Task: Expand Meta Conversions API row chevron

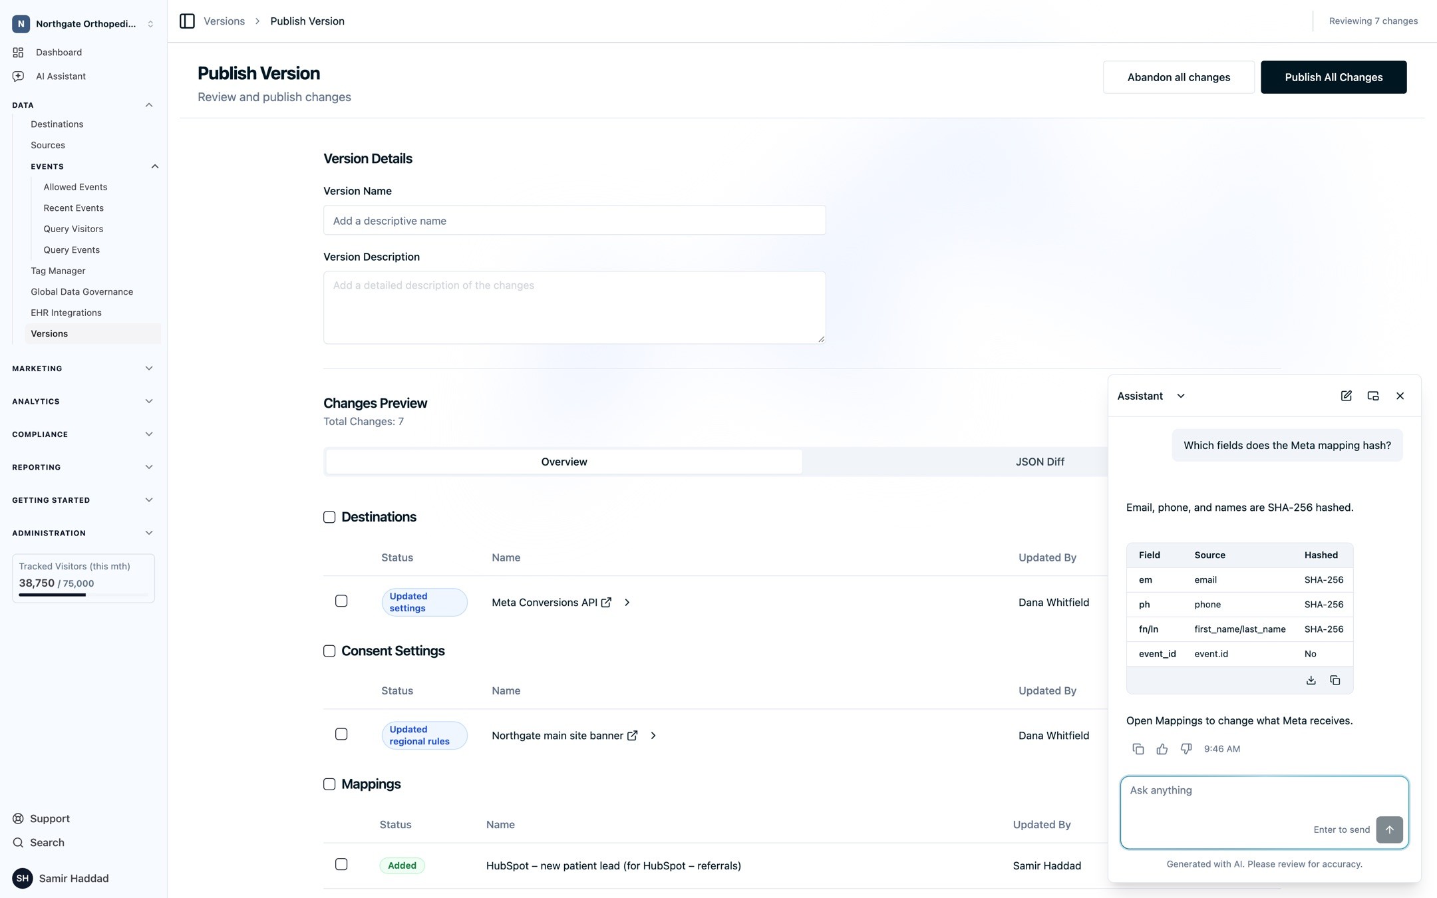Action: pyautogui.click(x=627, y=603)
